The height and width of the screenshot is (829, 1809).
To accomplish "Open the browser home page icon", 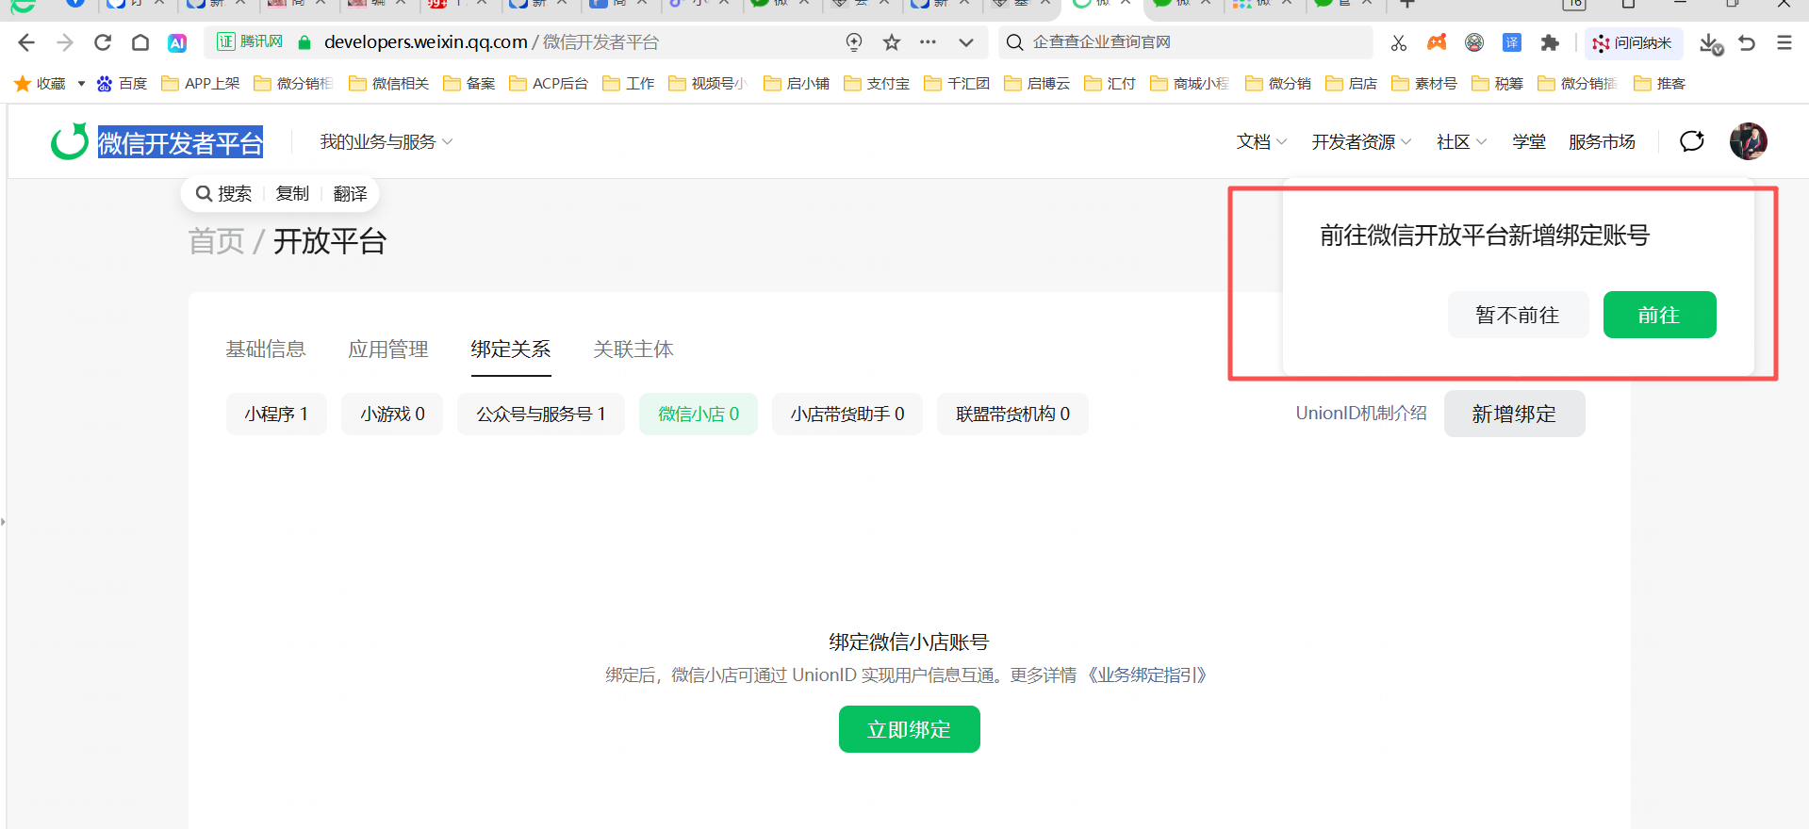I will click(x=140, y=42).
